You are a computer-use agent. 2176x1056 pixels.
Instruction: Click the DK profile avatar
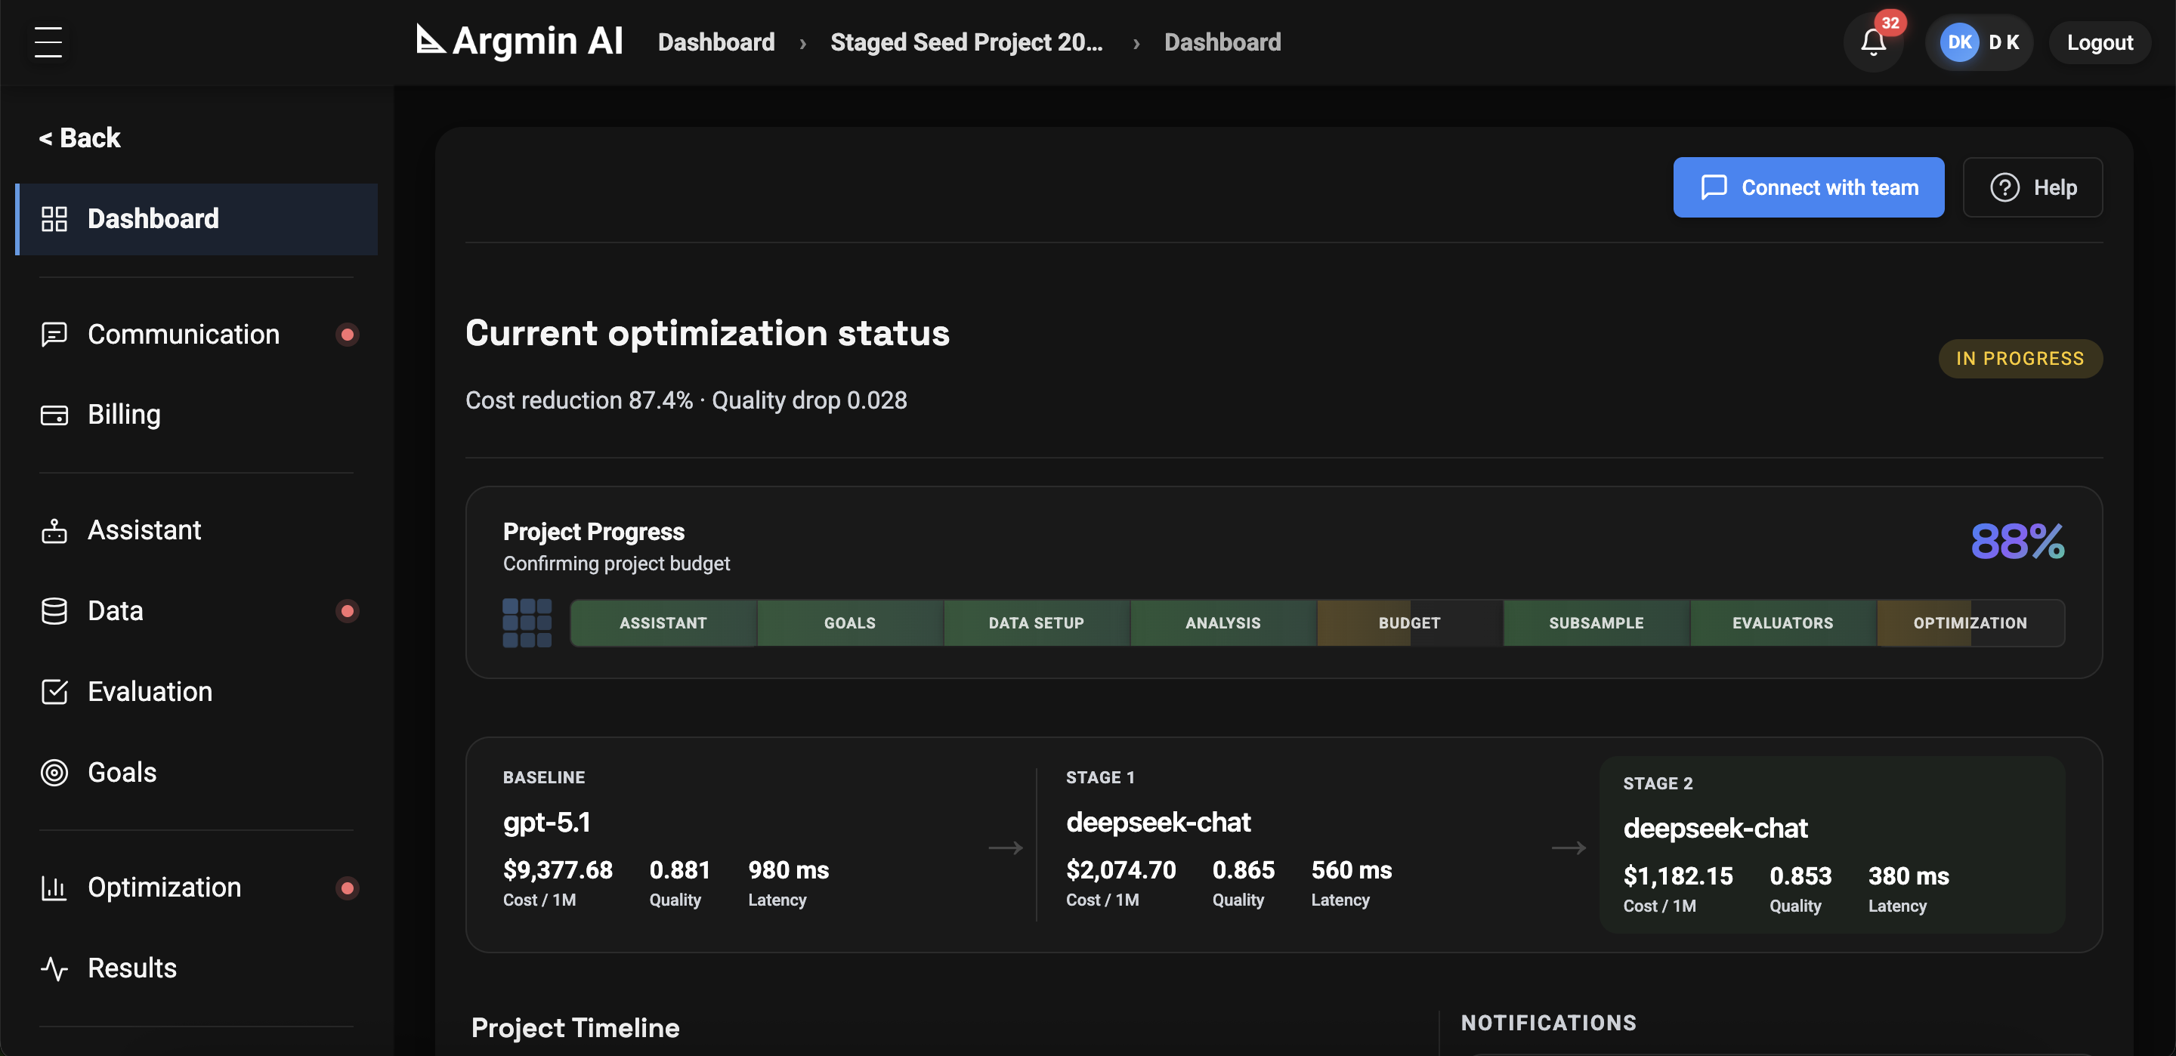click(x=1960, y=42)
